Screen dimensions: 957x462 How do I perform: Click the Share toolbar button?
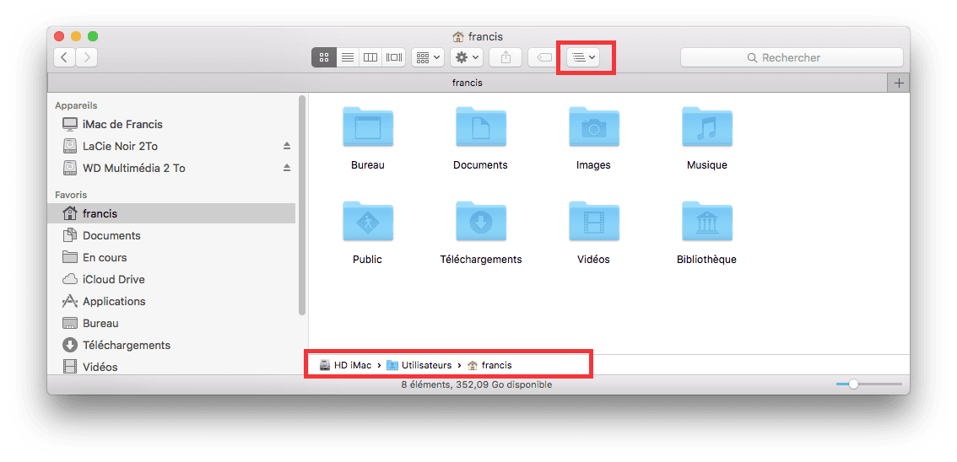(506, 57)
